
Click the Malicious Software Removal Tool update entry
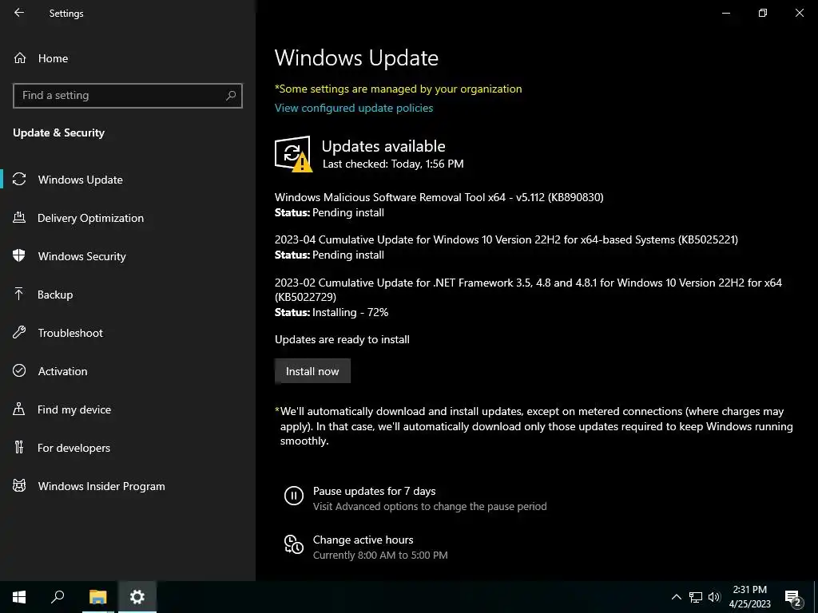point(439,197)
